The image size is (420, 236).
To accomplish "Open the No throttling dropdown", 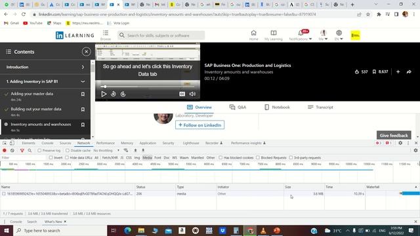I will click(106, 151).
